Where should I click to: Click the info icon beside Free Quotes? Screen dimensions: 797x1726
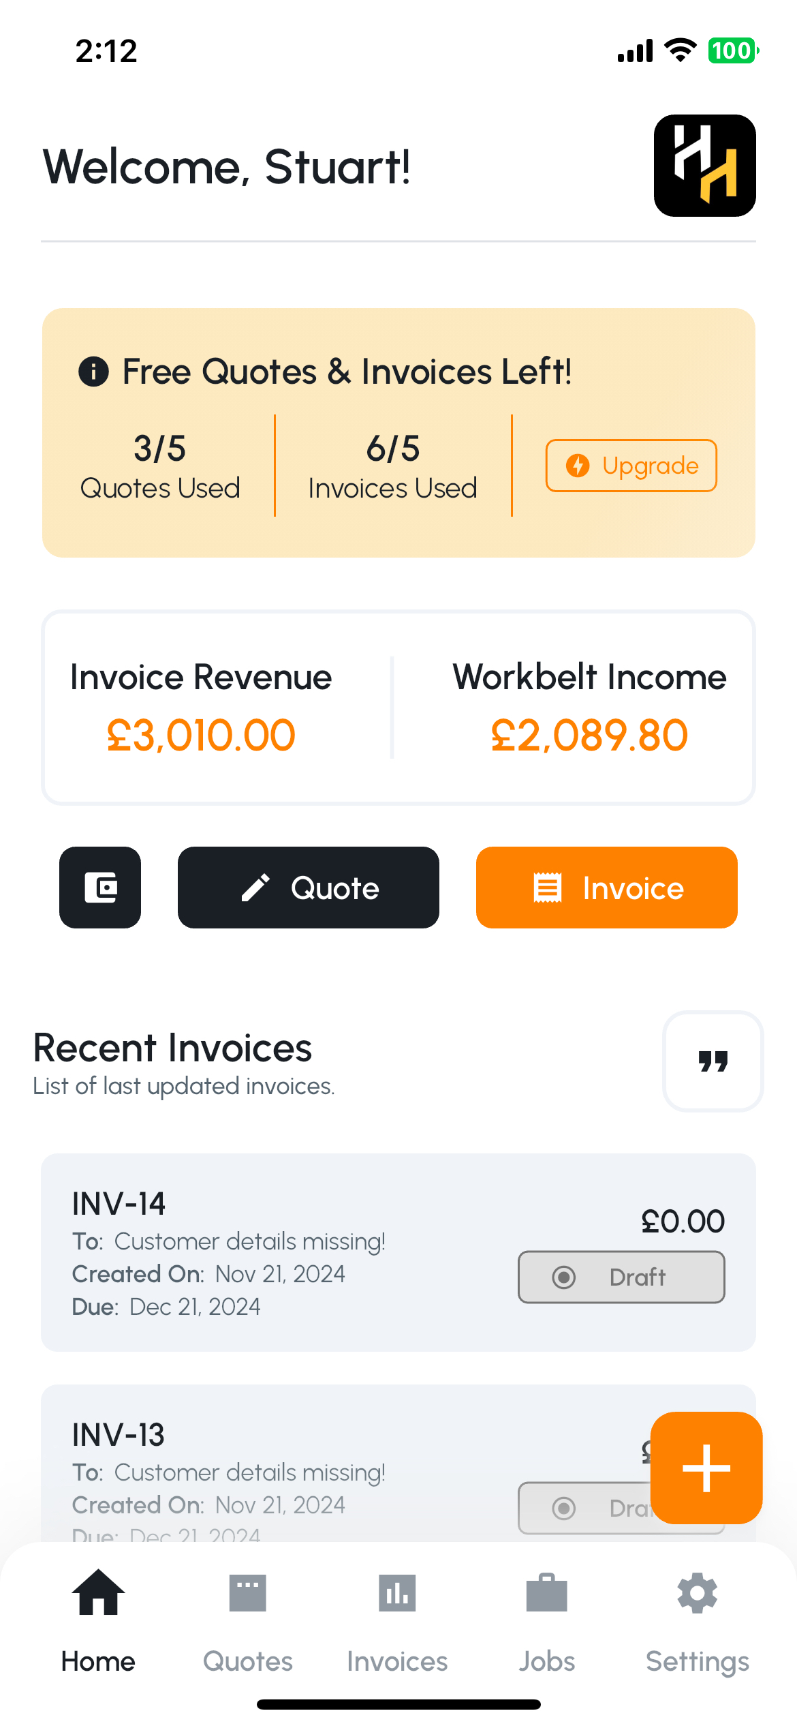coord(93,372)
